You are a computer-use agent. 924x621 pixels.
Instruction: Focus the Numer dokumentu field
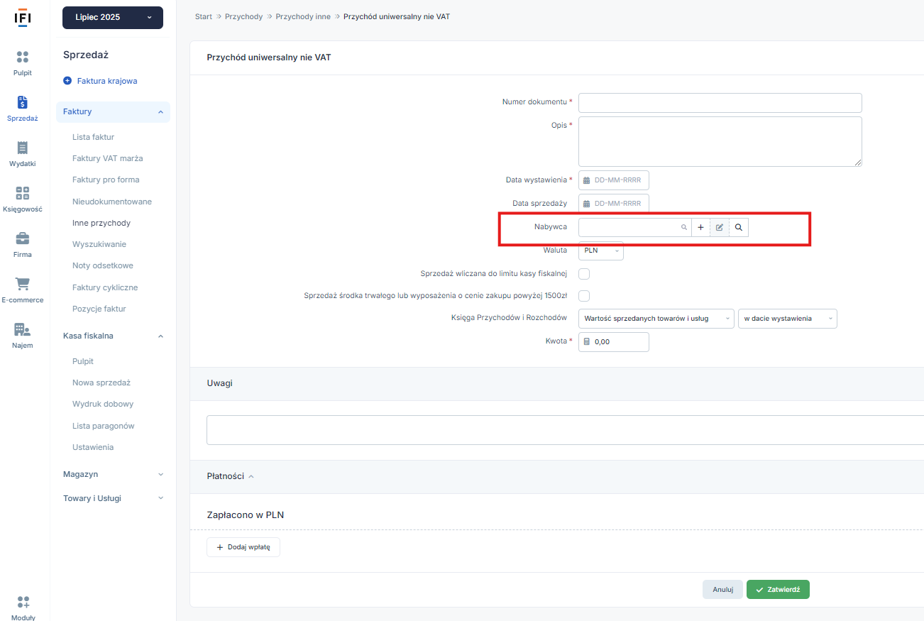tap(720, 103)
